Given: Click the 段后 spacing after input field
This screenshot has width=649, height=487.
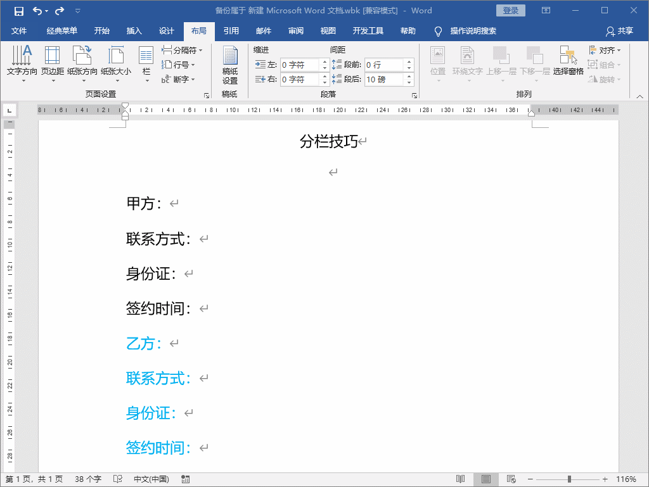Looking at the screenshot, I should pos(383,79).
